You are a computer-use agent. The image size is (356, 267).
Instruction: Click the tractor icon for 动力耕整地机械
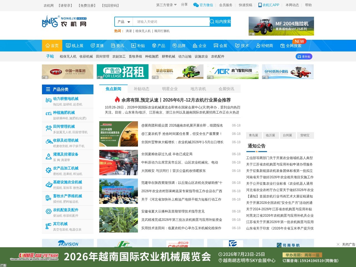point(49,100)
